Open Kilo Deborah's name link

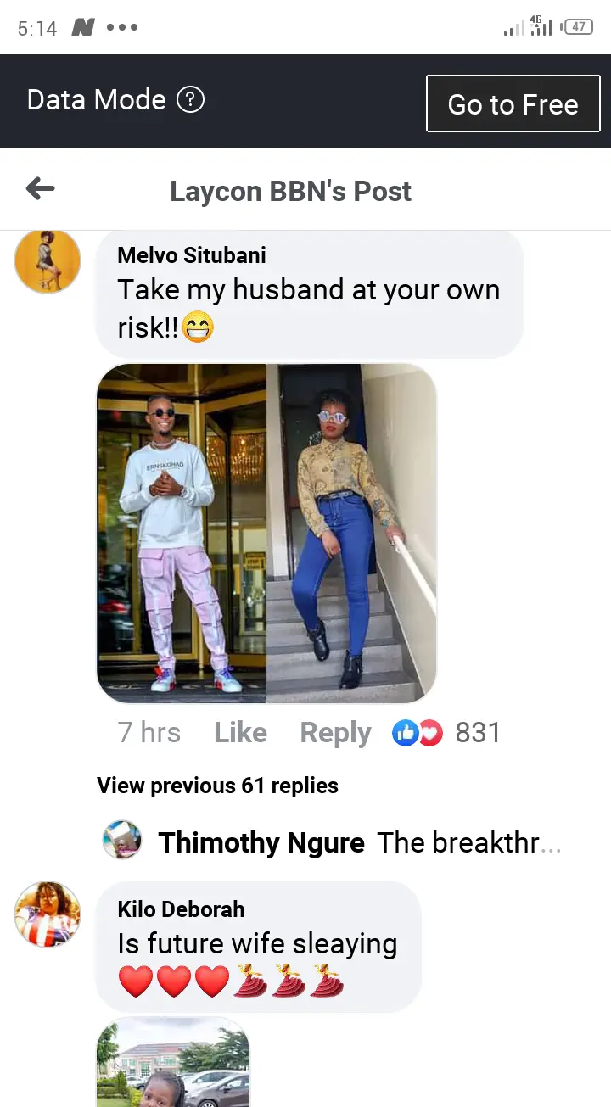pyautogui.click(x=181, y=909)
